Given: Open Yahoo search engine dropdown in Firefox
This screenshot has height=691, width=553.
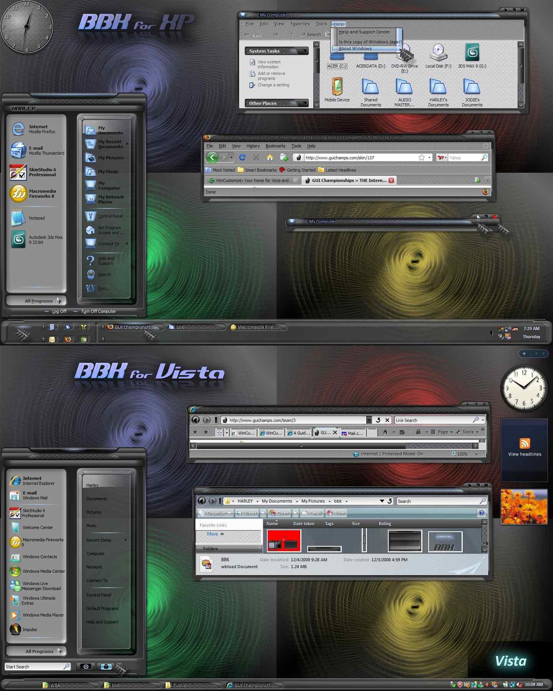Looking at the screenshot, I should (445, 157).
